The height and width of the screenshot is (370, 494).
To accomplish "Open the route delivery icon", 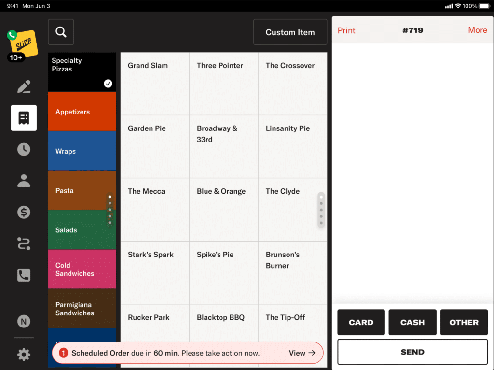I will point(24,243).
